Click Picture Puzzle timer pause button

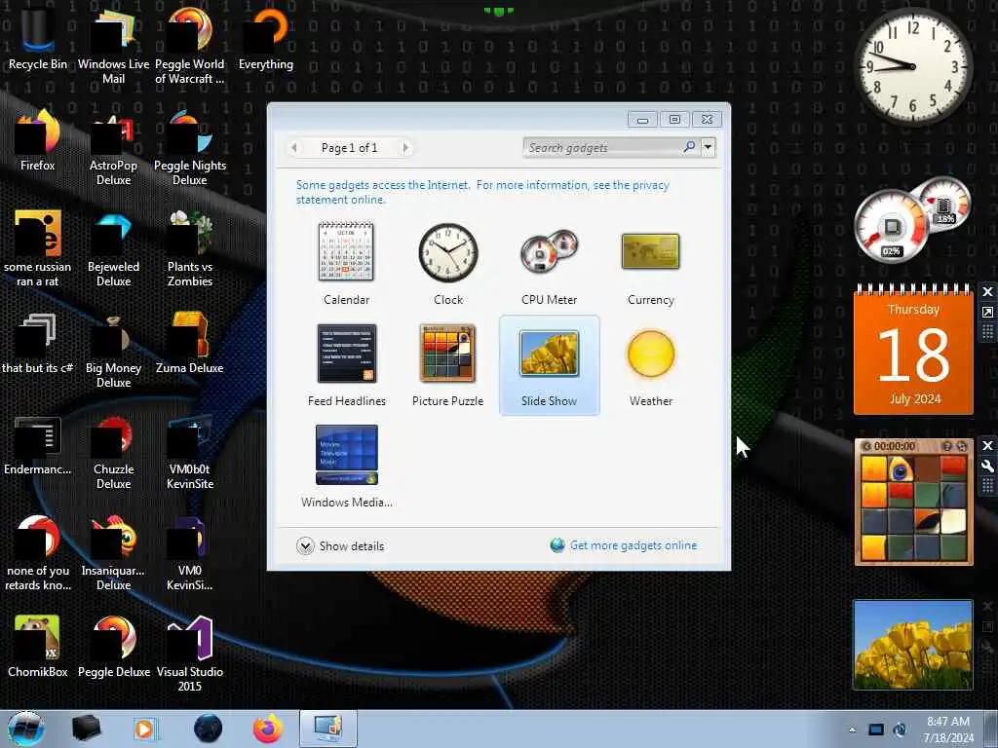[866, 446]
